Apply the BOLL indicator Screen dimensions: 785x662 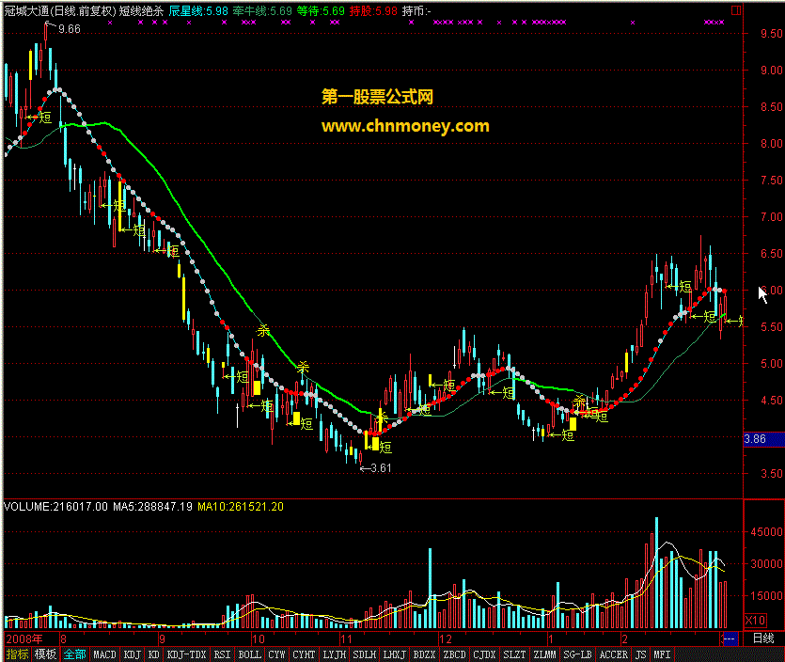249,654
